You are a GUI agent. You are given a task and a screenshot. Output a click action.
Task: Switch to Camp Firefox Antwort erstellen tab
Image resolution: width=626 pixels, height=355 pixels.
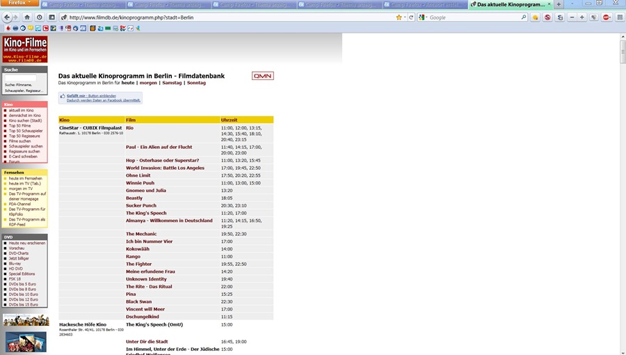425,5
